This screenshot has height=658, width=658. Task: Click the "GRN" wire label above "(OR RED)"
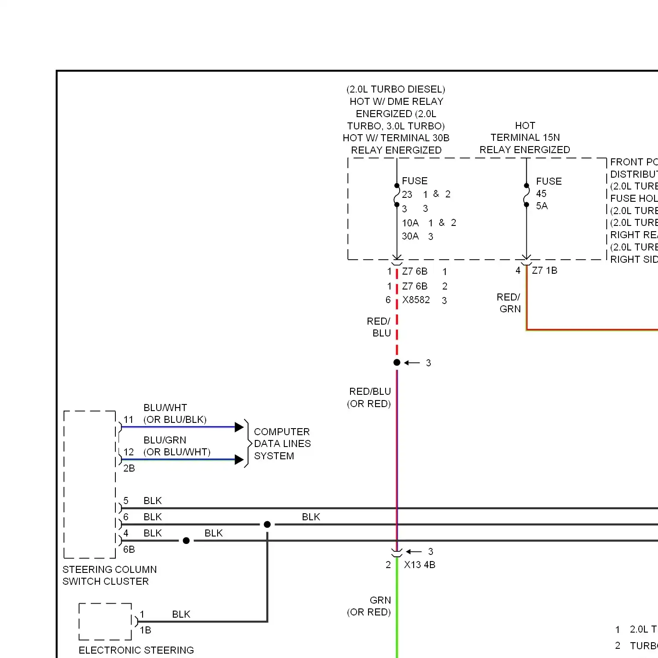click(x=380, y=600)
